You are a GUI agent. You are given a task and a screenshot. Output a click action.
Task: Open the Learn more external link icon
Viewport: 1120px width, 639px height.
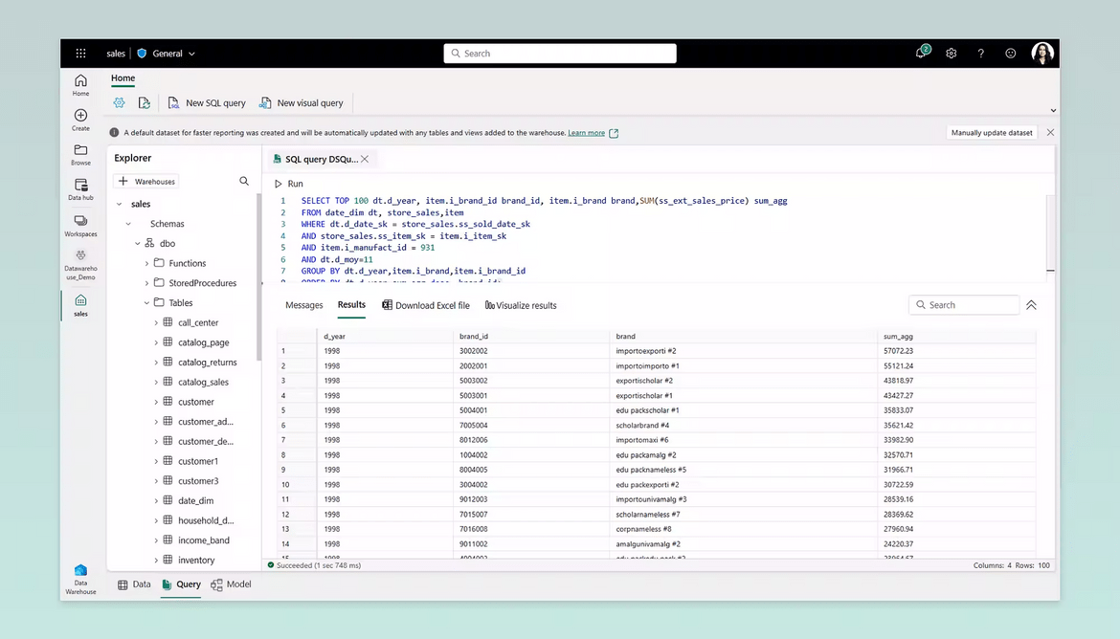click(x=614, y=133)
